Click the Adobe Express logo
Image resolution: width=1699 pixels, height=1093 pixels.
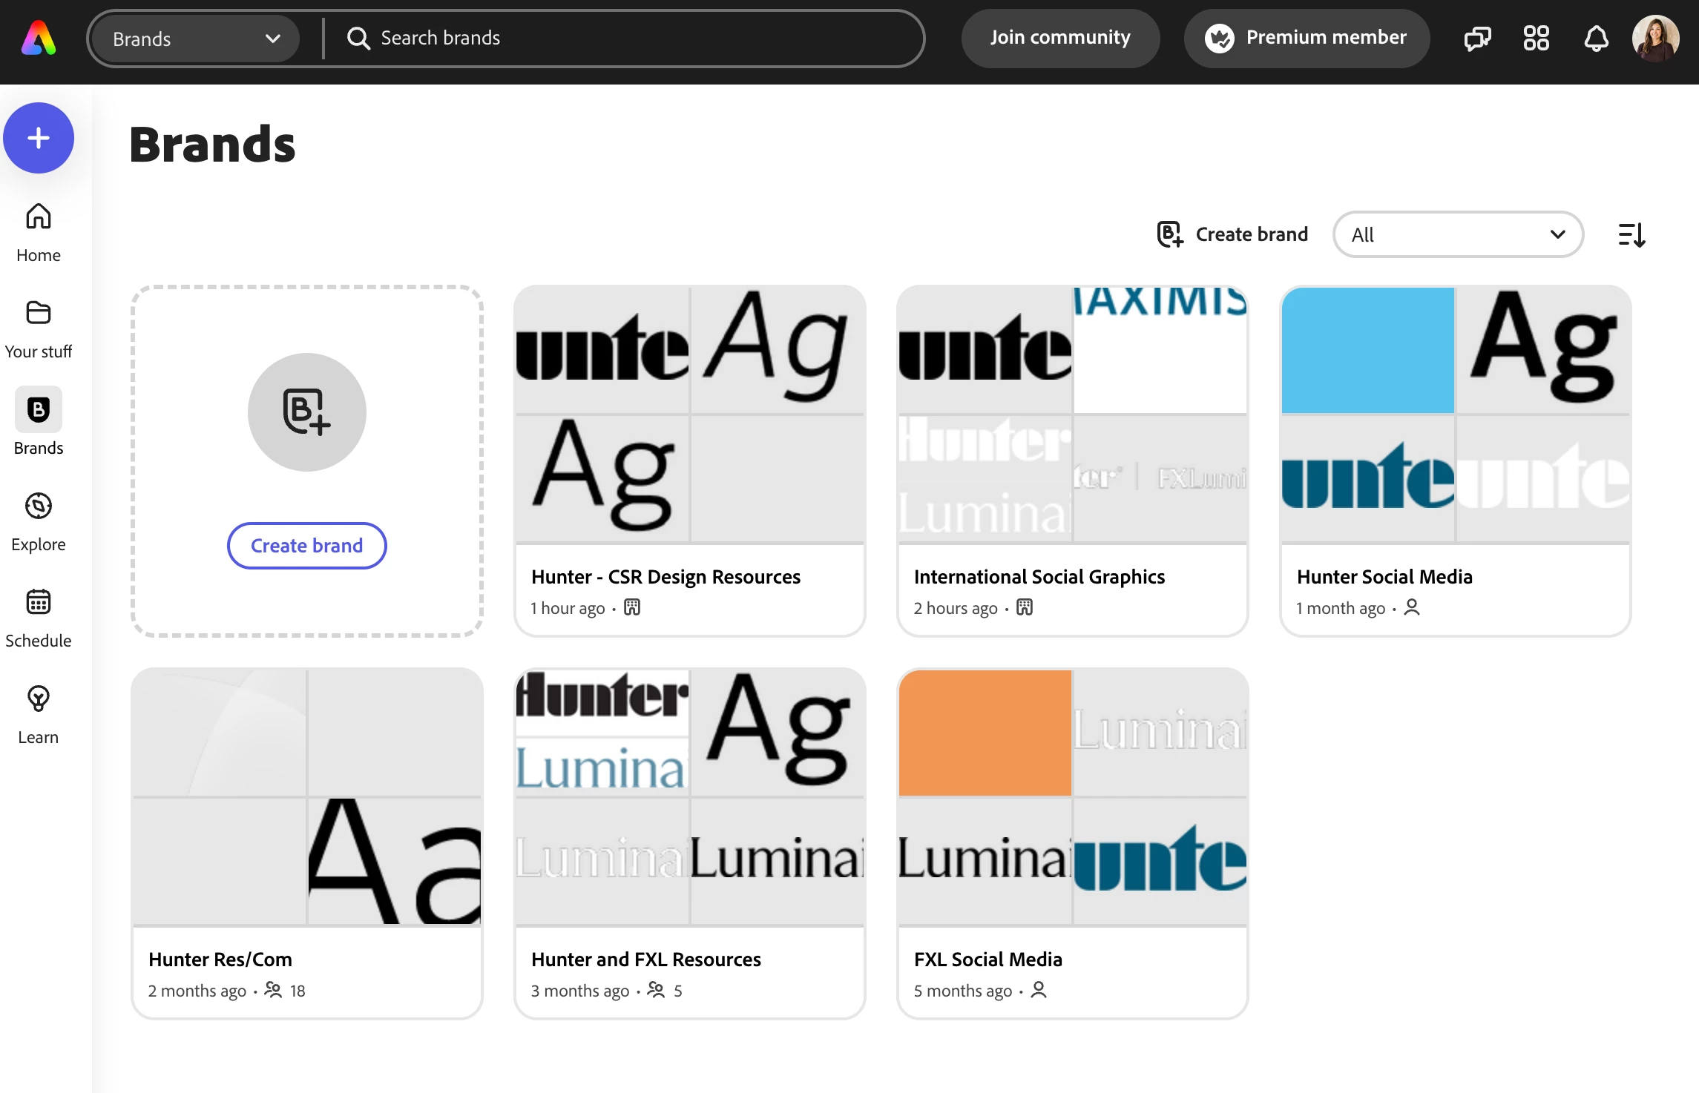[39, 39]
